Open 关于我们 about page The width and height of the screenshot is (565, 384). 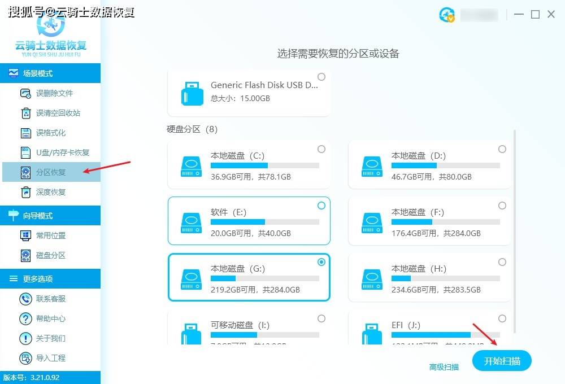50,338
